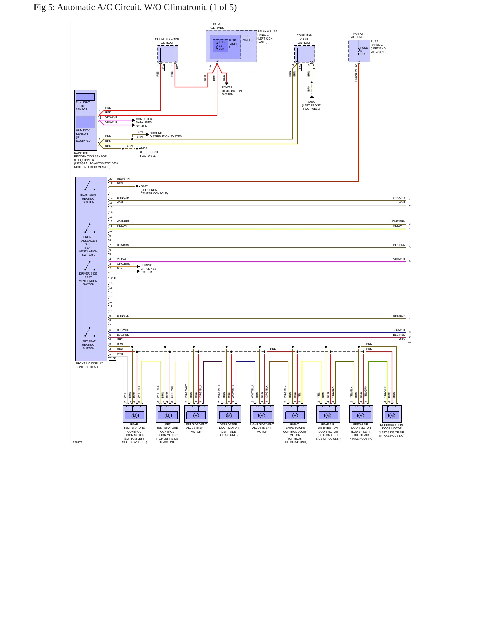484x626 pixels.
Task: Click the right side vent adjustment motor symbol
Action: 262,415
